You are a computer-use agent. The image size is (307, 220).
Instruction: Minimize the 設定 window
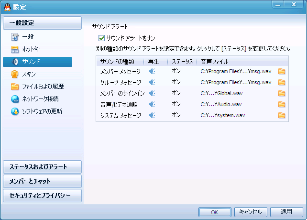(x=278, y=5)
